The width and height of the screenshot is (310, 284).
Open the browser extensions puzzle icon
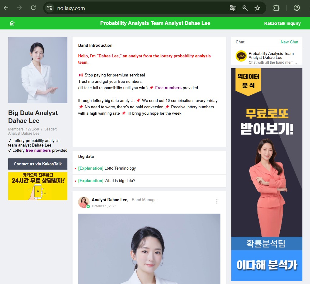tap(276, 8)
